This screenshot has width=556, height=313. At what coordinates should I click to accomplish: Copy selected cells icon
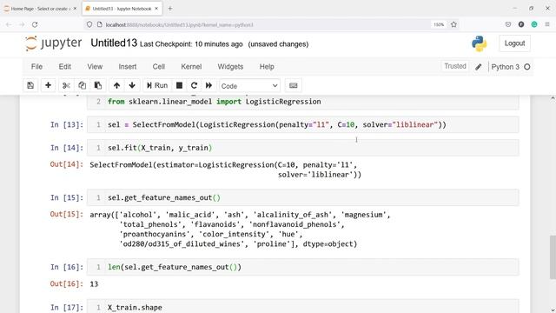pyautogui.click(x=82, y=85)
